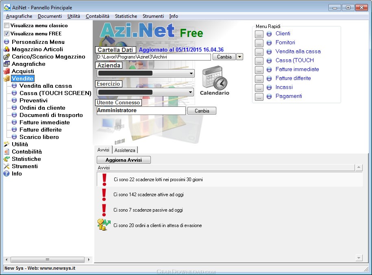Click the Magazzino Articoli sidebar icon
Image resolution: width=372 pixels, height=275 pixels.
(x=7, y=49)
